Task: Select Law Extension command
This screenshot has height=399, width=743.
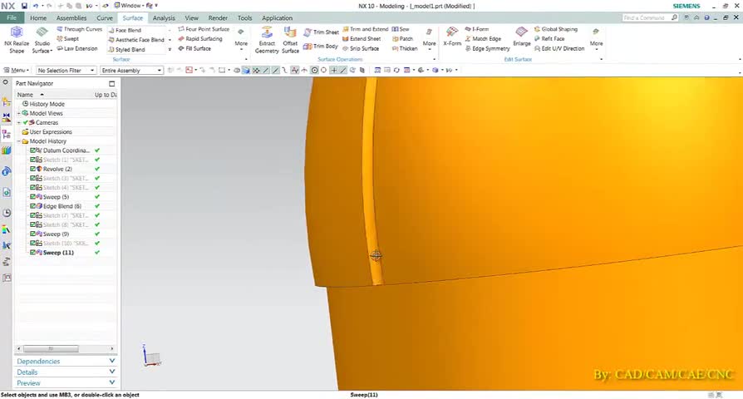Action: 76,48
